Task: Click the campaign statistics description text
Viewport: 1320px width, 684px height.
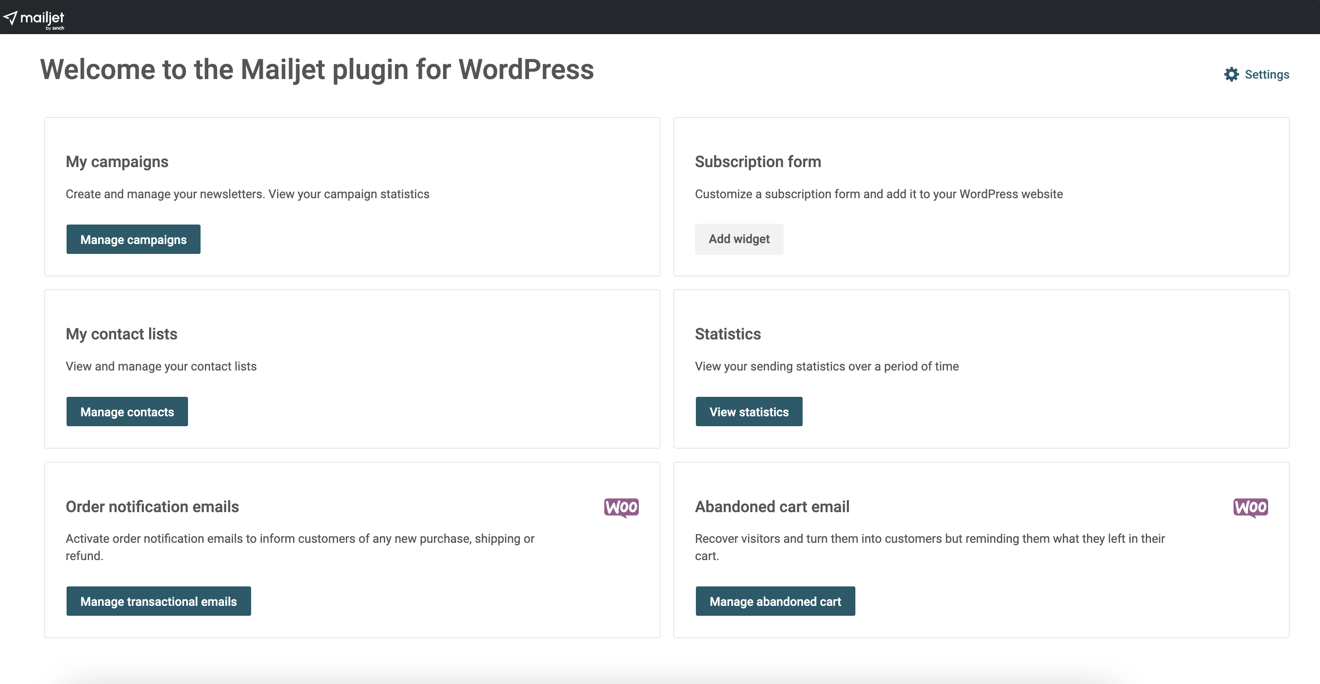Action: click(247, 194)
